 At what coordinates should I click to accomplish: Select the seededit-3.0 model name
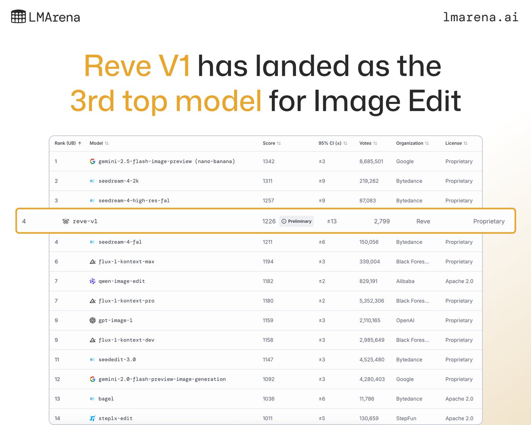click(x=117, y=359)
